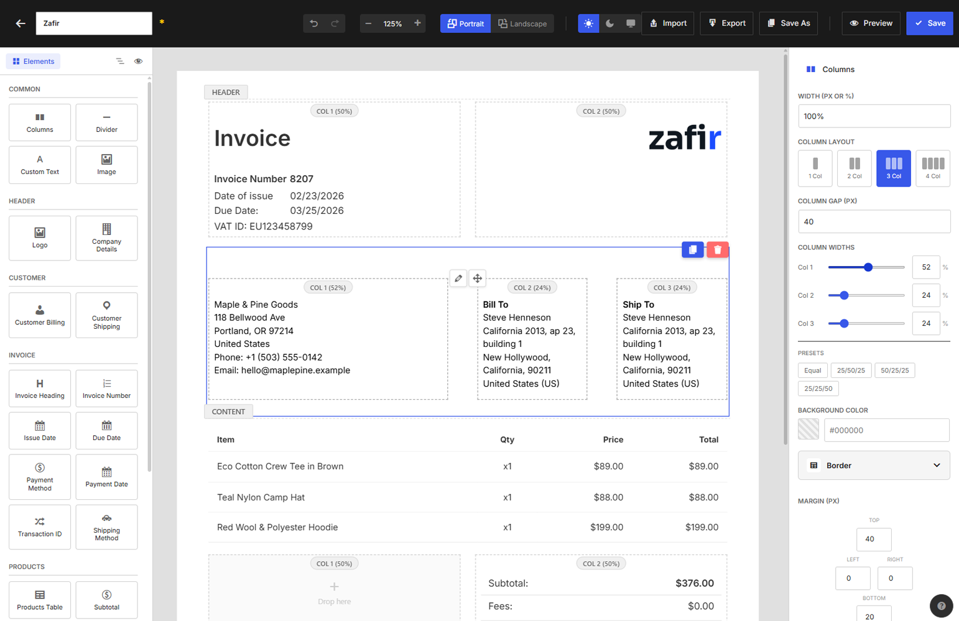Add Subtotal element
The height and width of the screenshot is (621, 959).
pos(106,600)
